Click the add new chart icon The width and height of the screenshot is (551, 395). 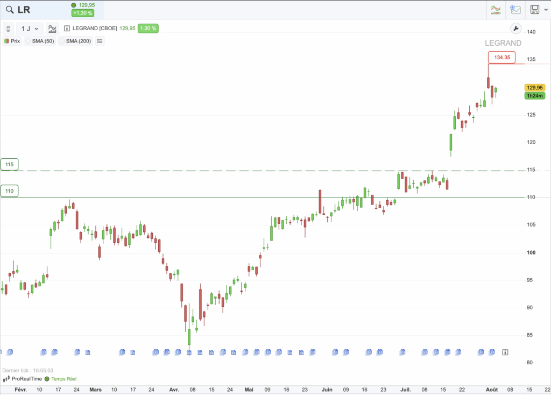(x=517, y=10)
